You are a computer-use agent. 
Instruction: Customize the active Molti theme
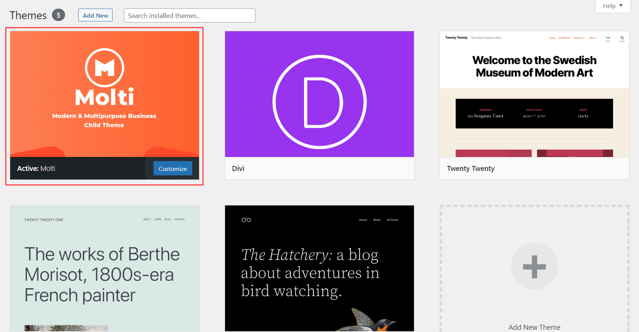(x=173, y=169)
